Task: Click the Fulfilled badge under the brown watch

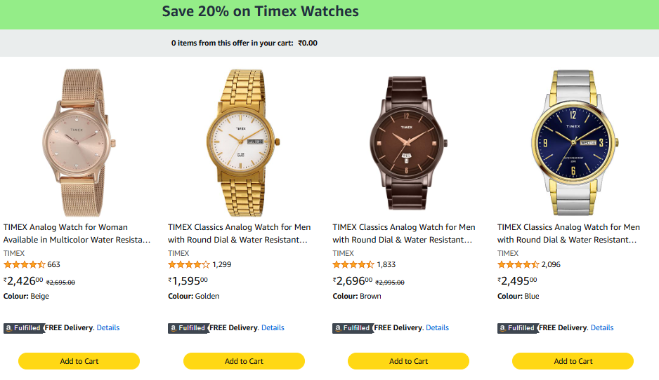Action: pyautogui.click(x=352, y=328)
